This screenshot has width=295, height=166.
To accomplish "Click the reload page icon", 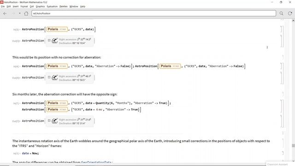I will (290, 13).
